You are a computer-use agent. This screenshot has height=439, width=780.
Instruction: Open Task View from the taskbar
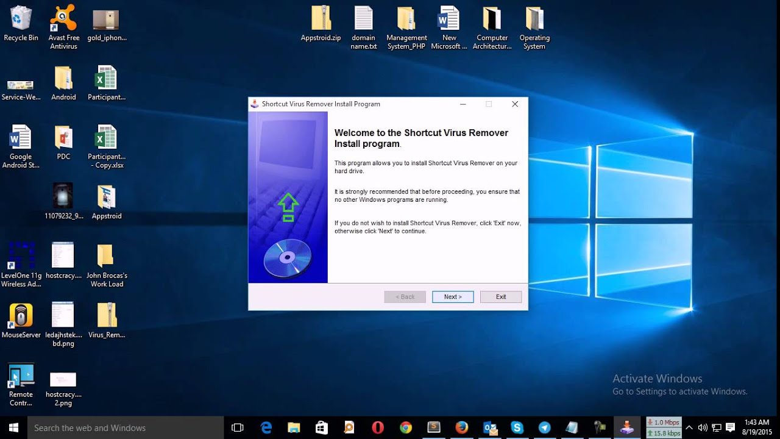click(238, 427)
